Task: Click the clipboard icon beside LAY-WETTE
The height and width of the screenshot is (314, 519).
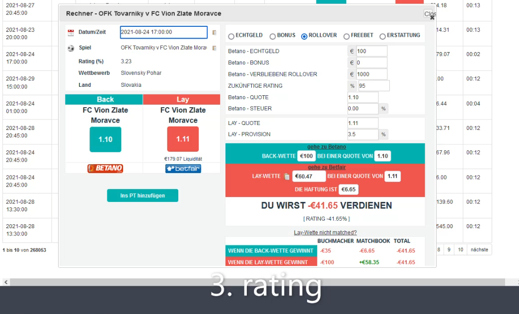Action: (287, 177)
